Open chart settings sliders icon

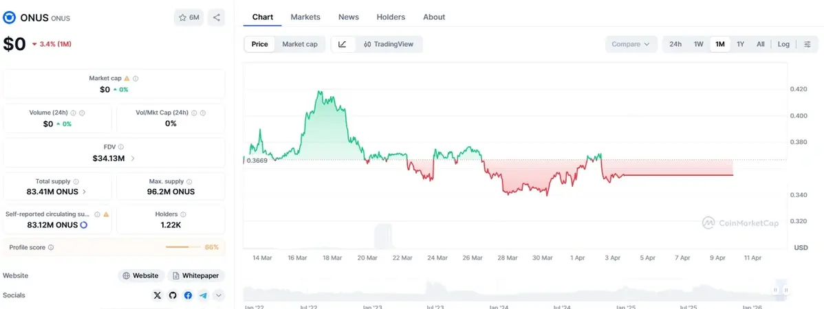click(807, 44)
